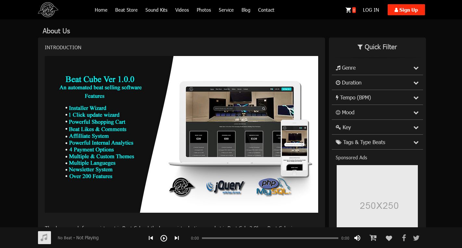462x248 pixels.
Task: Navigate to Videos
Action: click(182, 10)
